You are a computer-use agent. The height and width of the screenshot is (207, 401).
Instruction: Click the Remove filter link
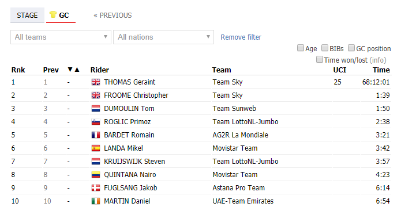coord(241,37)
